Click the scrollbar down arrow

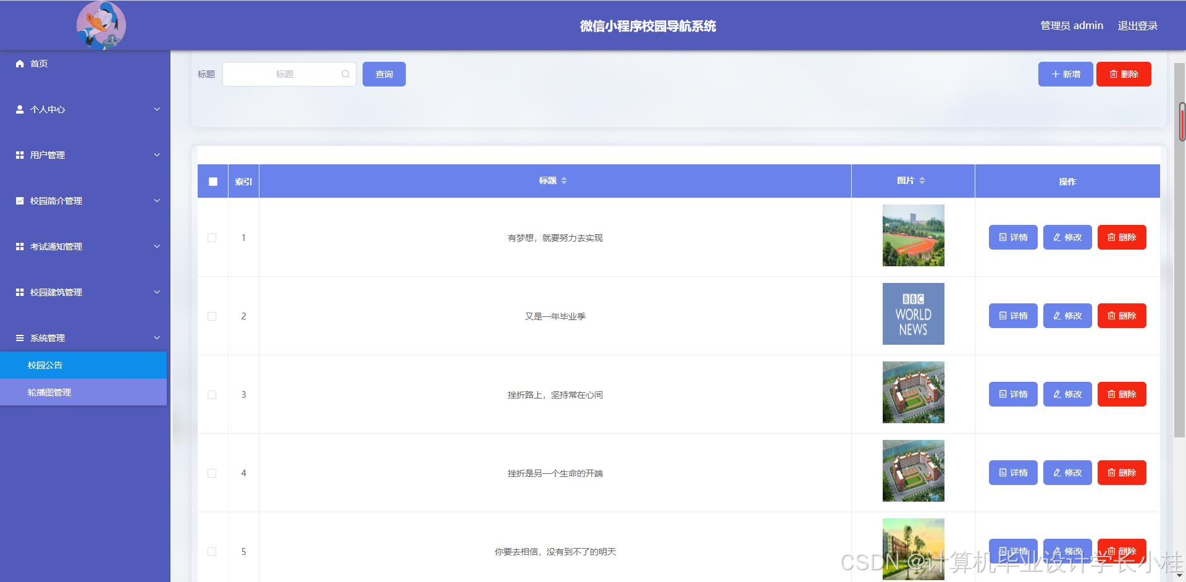(x=1180, y=576)
